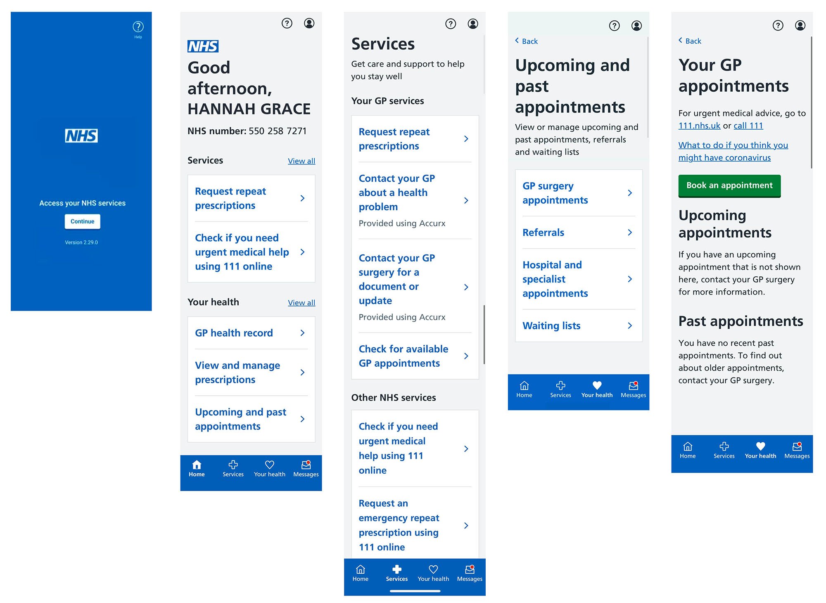The image size is (826, 603).
Task: Open the Referrals row arrow
Action: pyautogui.click(x=630, y=233)
